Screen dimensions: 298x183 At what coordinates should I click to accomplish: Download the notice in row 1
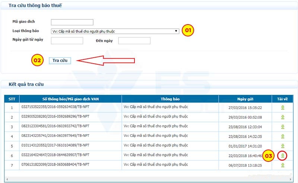pyautogui.click(x=283, y=108)
